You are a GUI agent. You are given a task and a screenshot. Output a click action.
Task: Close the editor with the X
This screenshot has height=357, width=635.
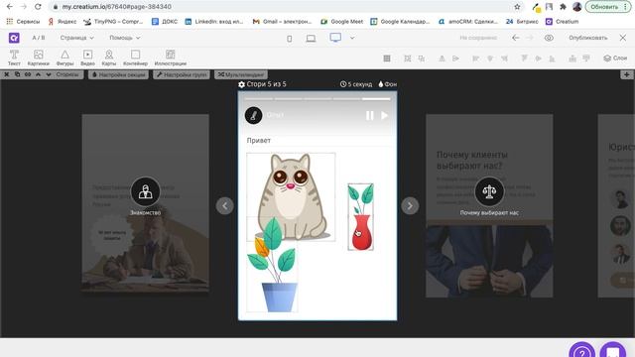click(x=623, y=38)
